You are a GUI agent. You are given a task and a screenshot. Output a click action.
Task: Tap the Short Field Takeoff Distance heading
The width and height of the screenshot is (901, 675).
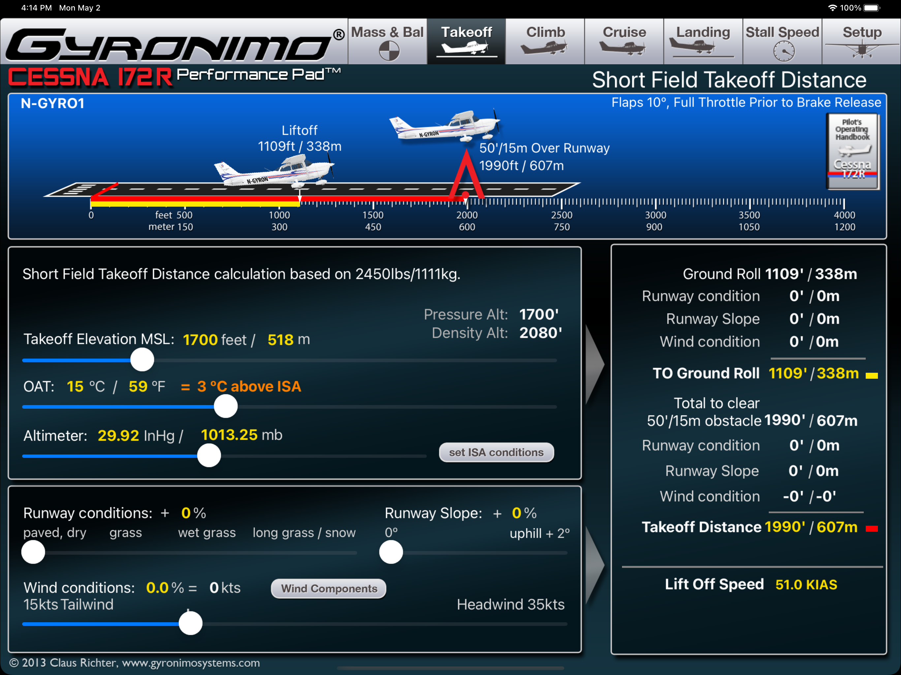(x=729, y=80)
